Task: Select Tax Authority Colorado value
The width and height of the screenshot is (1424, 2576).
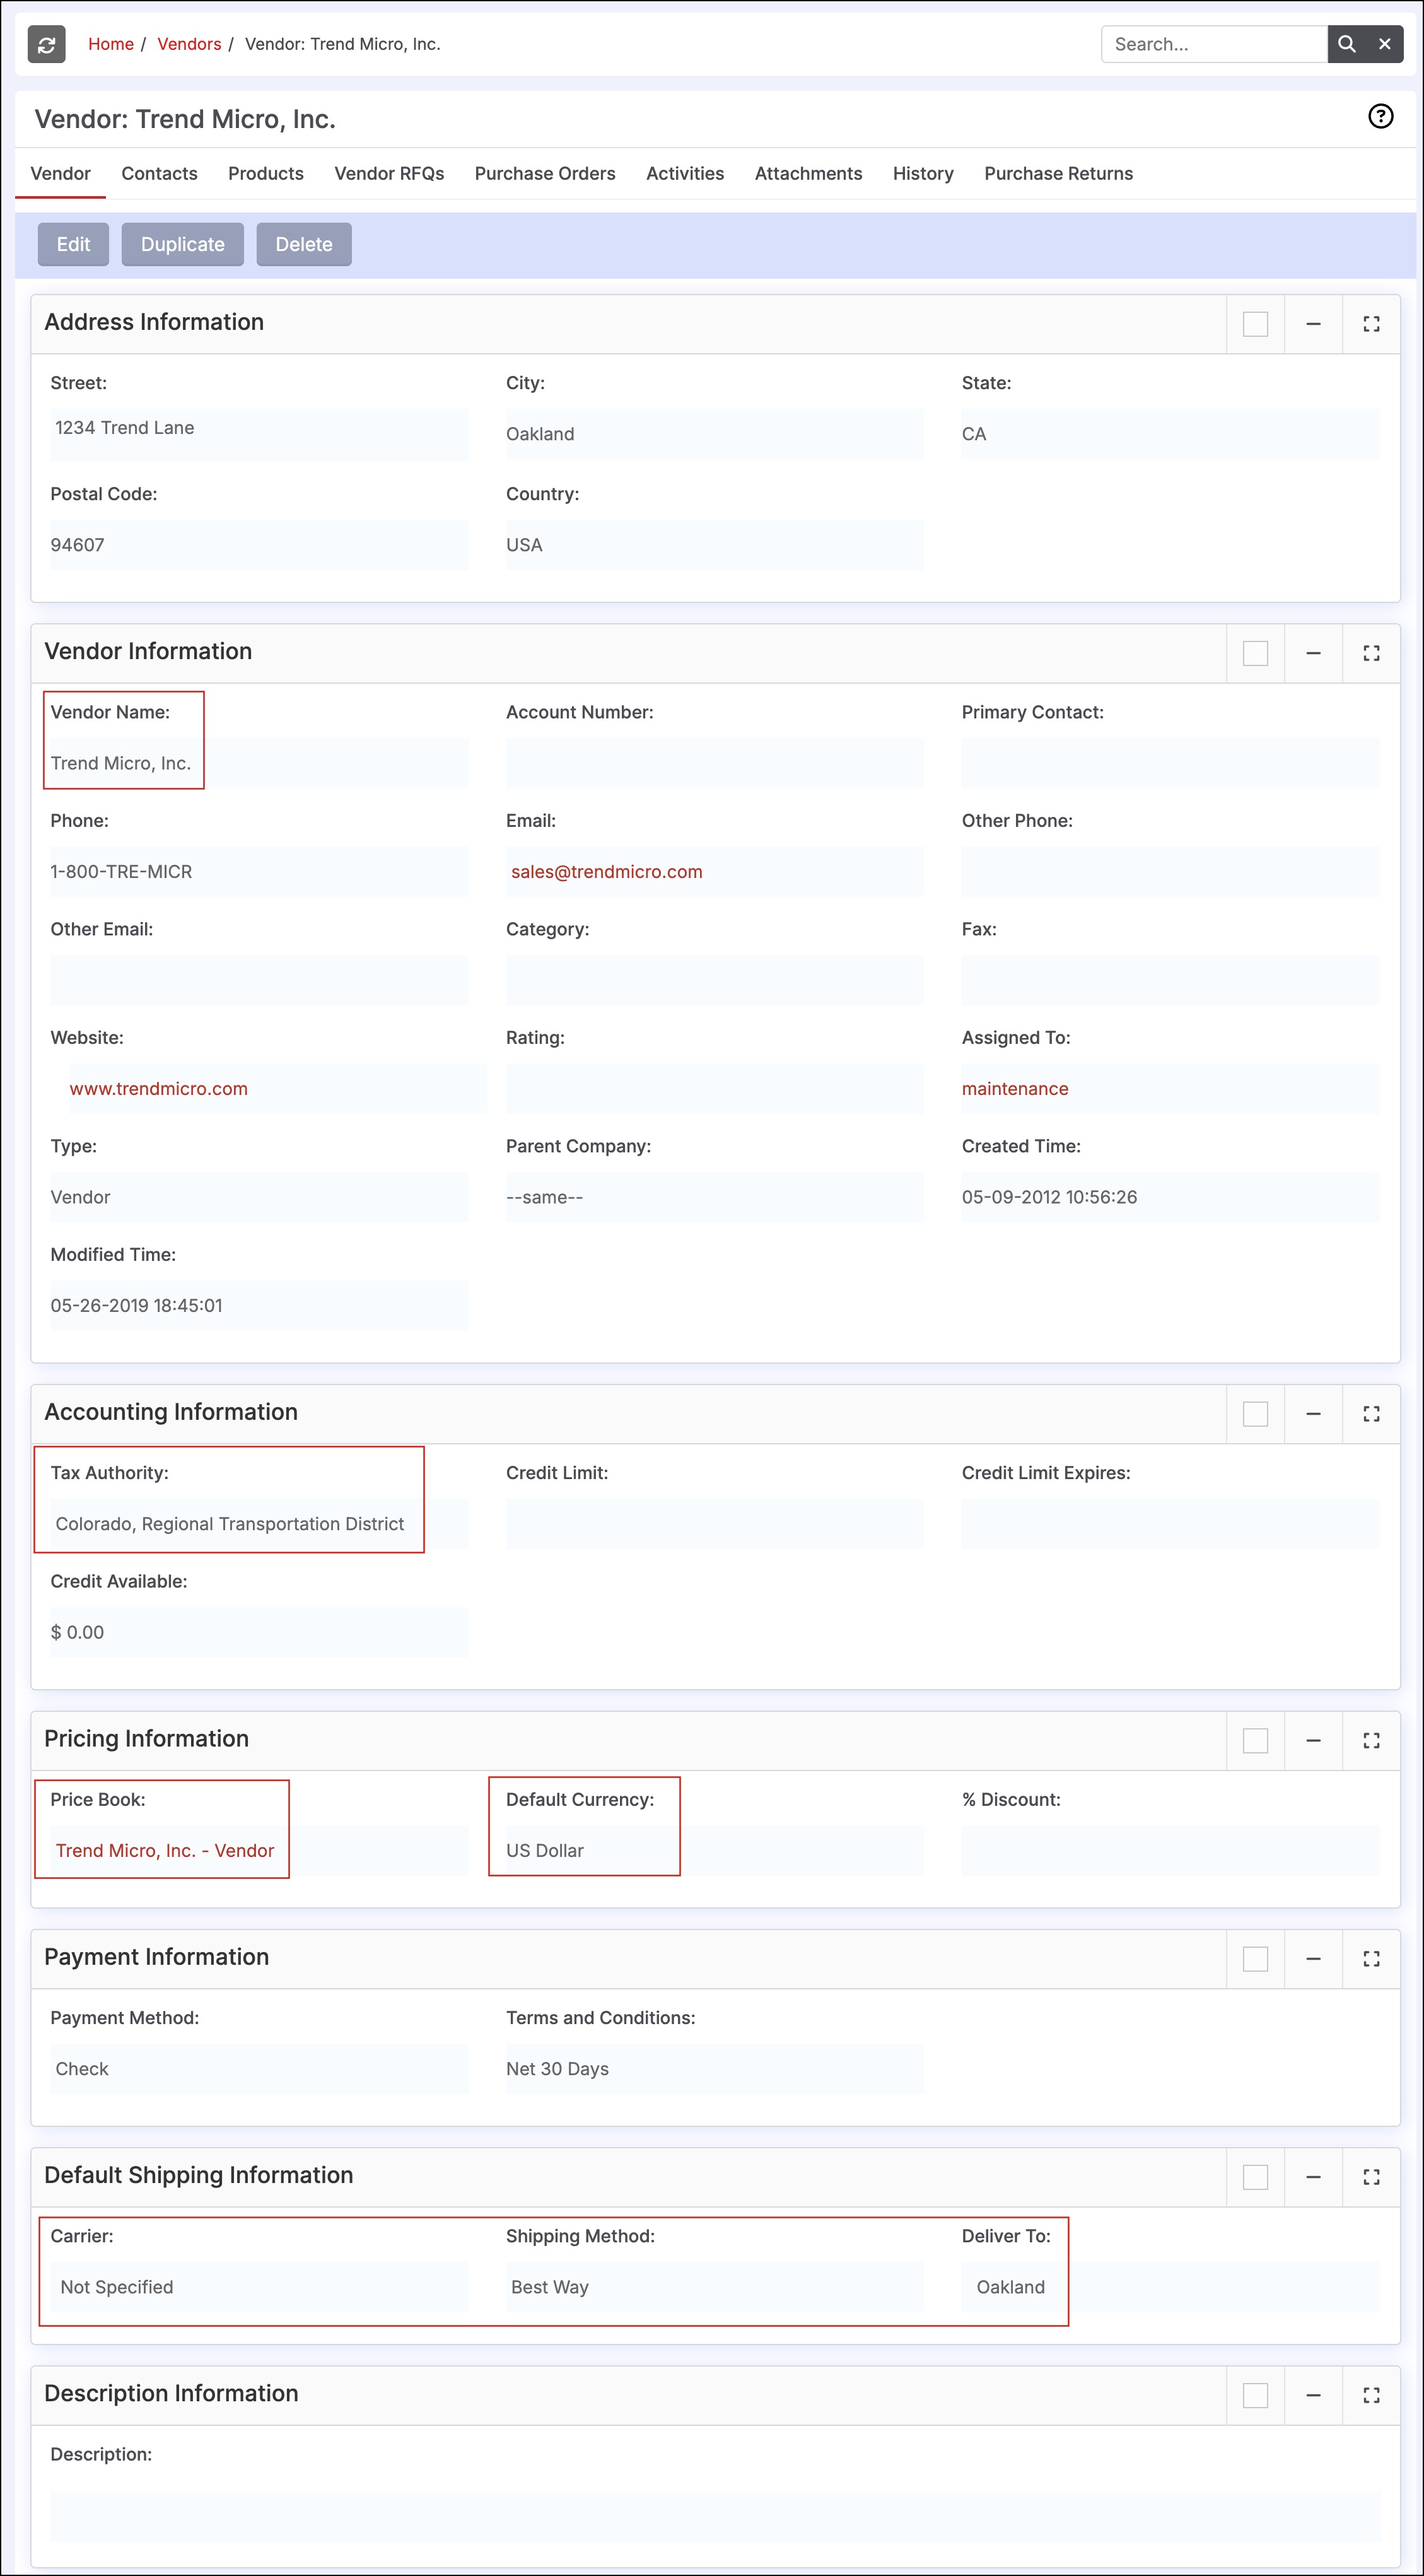Action: [230, 1524]
